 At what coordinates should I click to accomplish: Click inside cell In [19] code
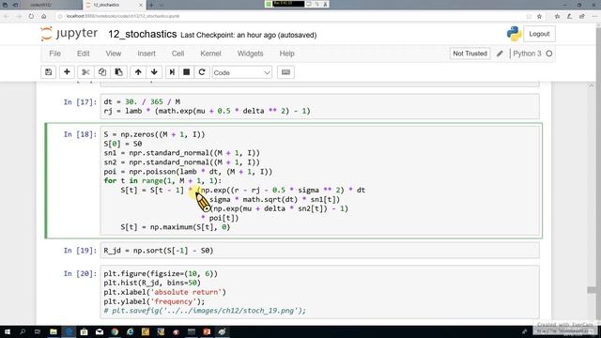[319, 251]
